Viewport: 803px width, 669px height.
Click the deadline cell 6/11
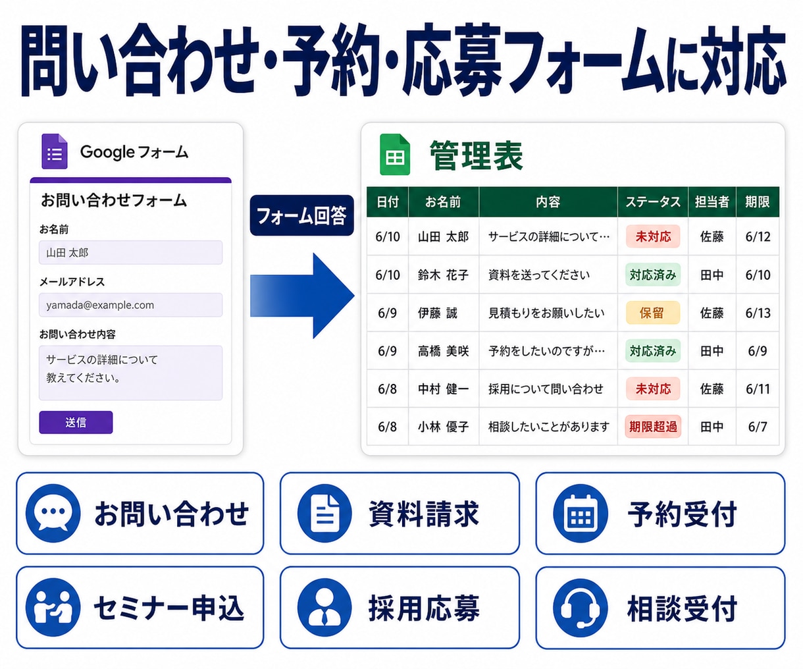tap(758, 389)
